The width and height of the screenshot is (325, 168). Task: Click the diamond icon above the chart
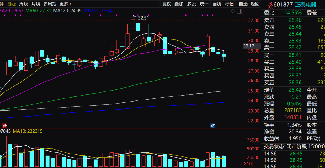click(x=233, y=11)
